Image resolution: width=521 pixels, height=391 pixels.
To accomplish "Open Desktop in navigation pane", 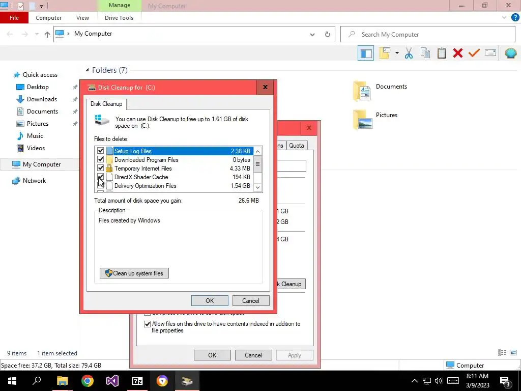I will 38,87.
